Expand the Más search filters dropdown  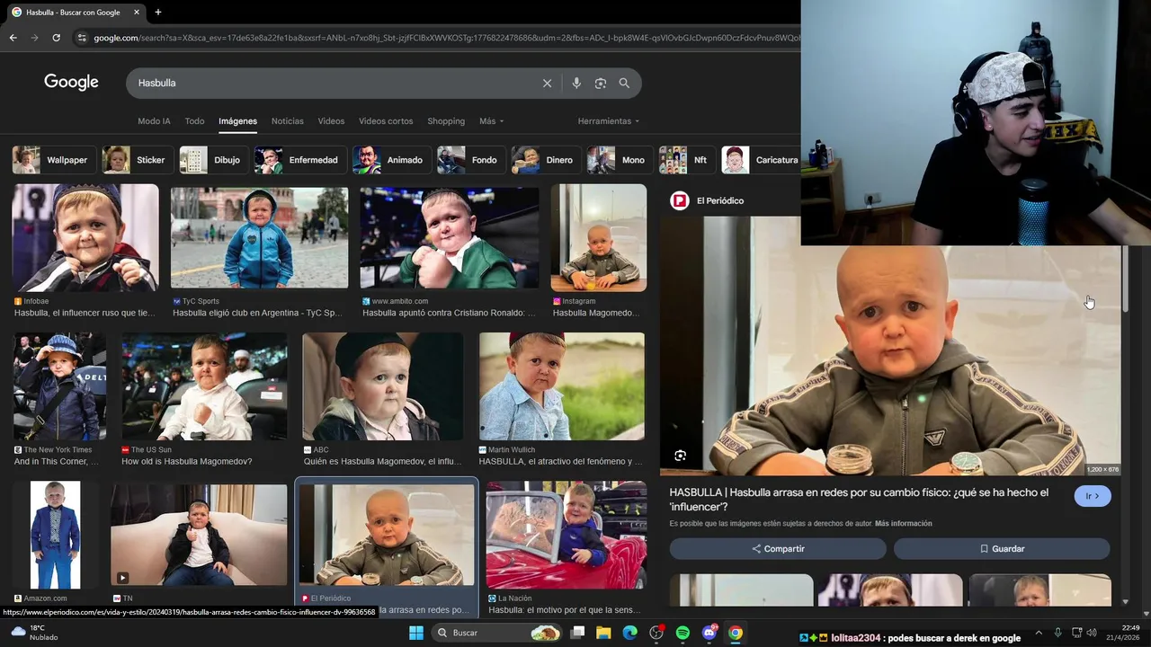491,121
